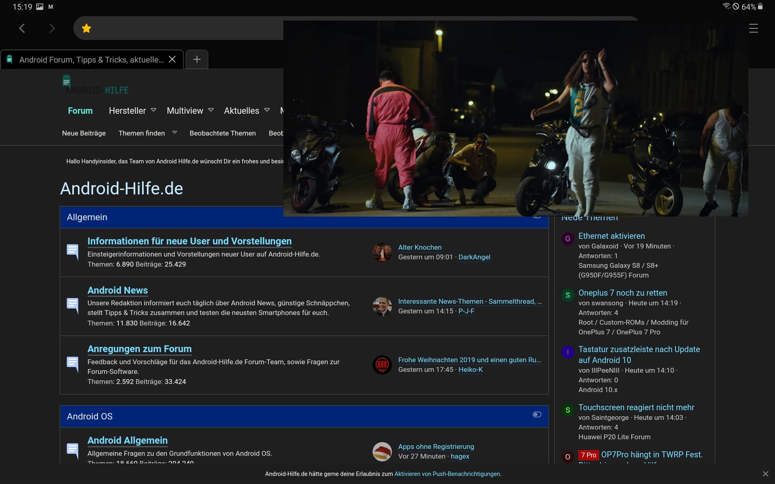775x484 pixels.
Task: Tap the Wi-Fi icon in status bar
Action: tap(727, 6)
